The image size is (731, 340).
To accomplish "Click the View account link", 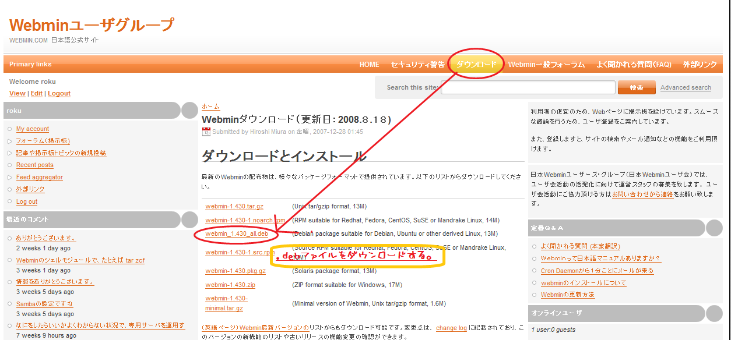I will coord(17,93).
